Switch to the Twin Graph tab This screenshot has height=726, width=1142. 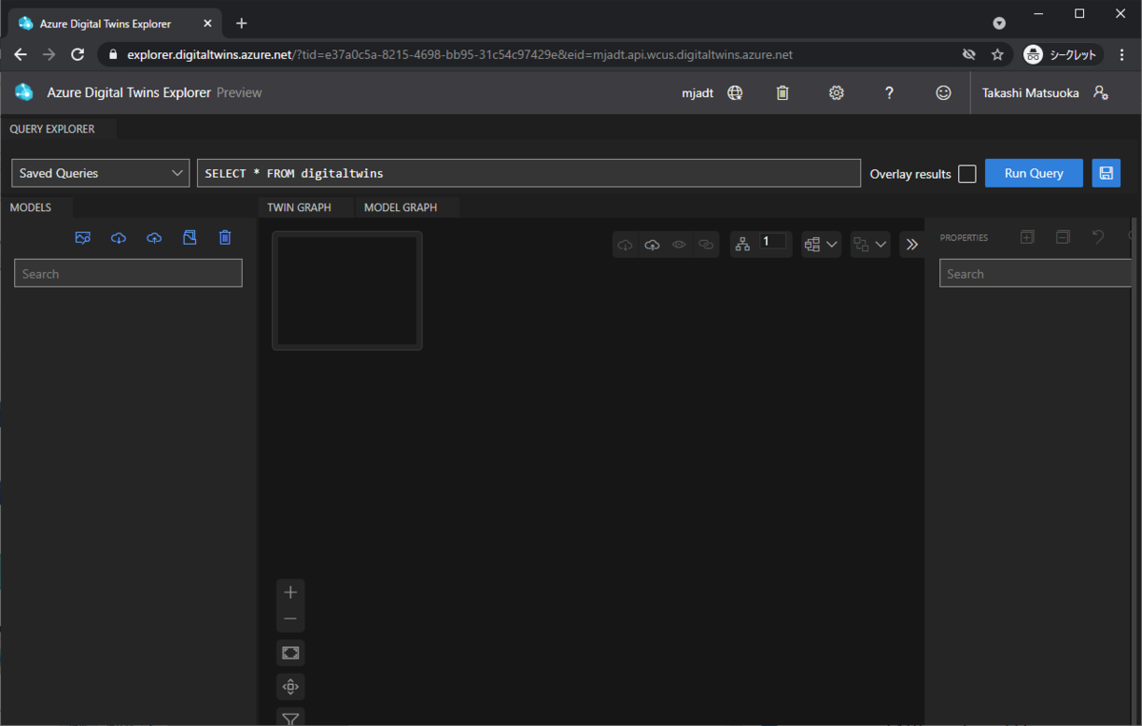click(299, 207)
